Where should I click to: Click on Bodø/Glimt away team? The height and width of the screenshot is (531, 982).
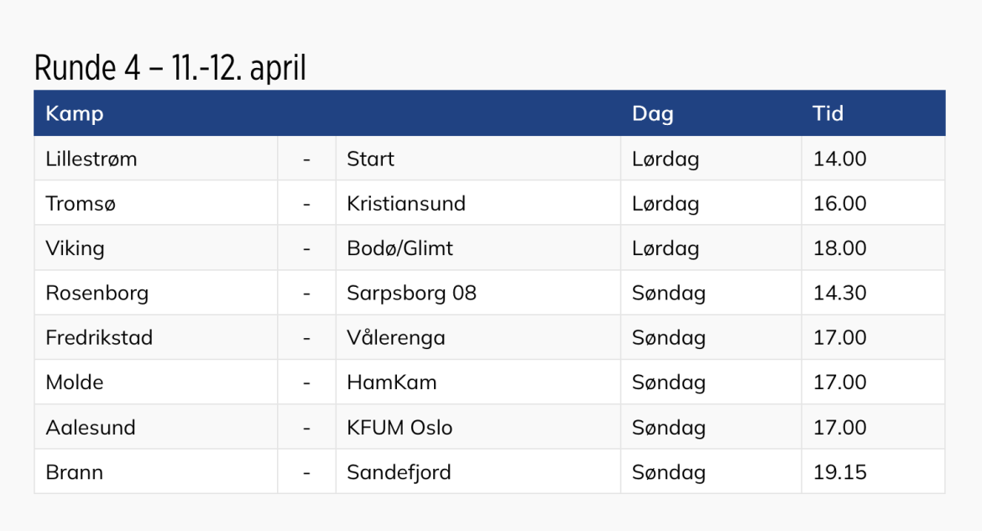pos(400,248)
